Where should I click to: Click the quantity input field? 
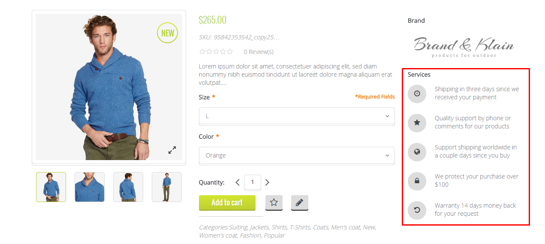(252, 182)
